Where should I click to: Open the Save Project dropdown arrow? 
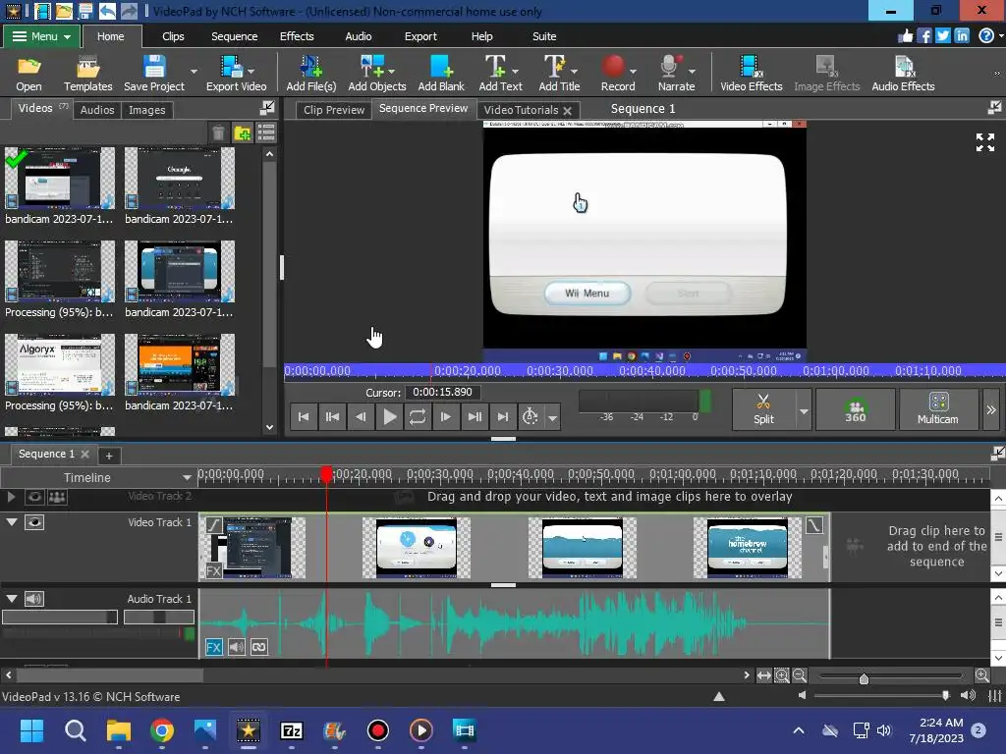tap(194, 71)
